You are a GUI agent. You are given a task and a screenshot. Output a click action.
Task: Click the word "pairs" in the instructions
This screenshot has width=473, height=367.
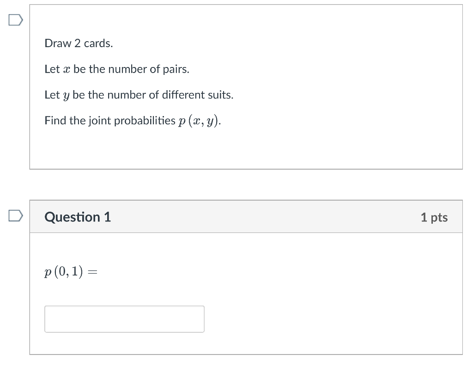(176, 70)
